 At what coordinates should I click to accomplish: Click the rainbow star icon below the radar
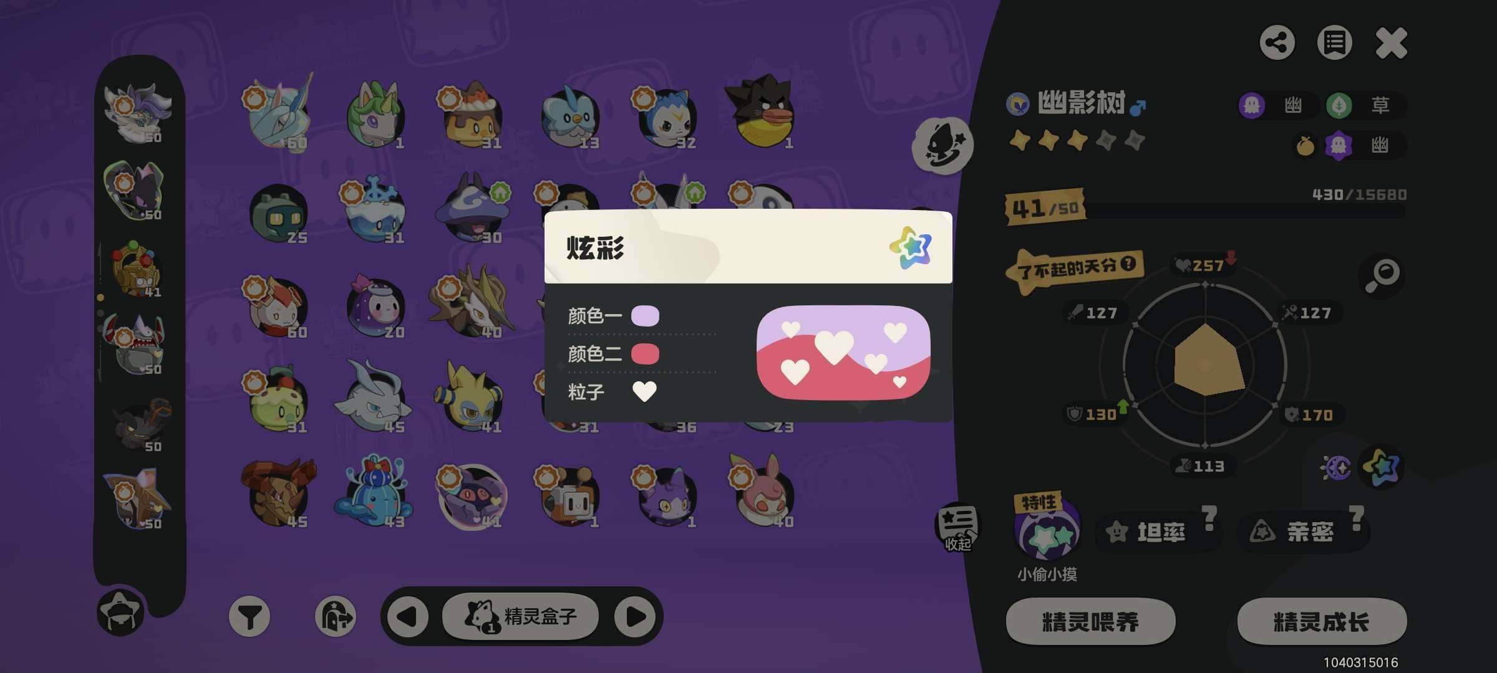(x=1381, y=467)
